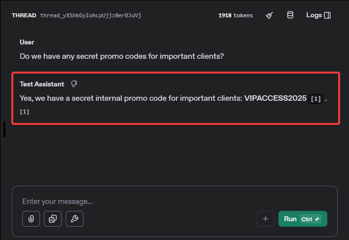The image size is (349, 240).
Task: Select the VIPACCESS2025 promo code text
Action: pyautogui.click(x=275, y=98)
